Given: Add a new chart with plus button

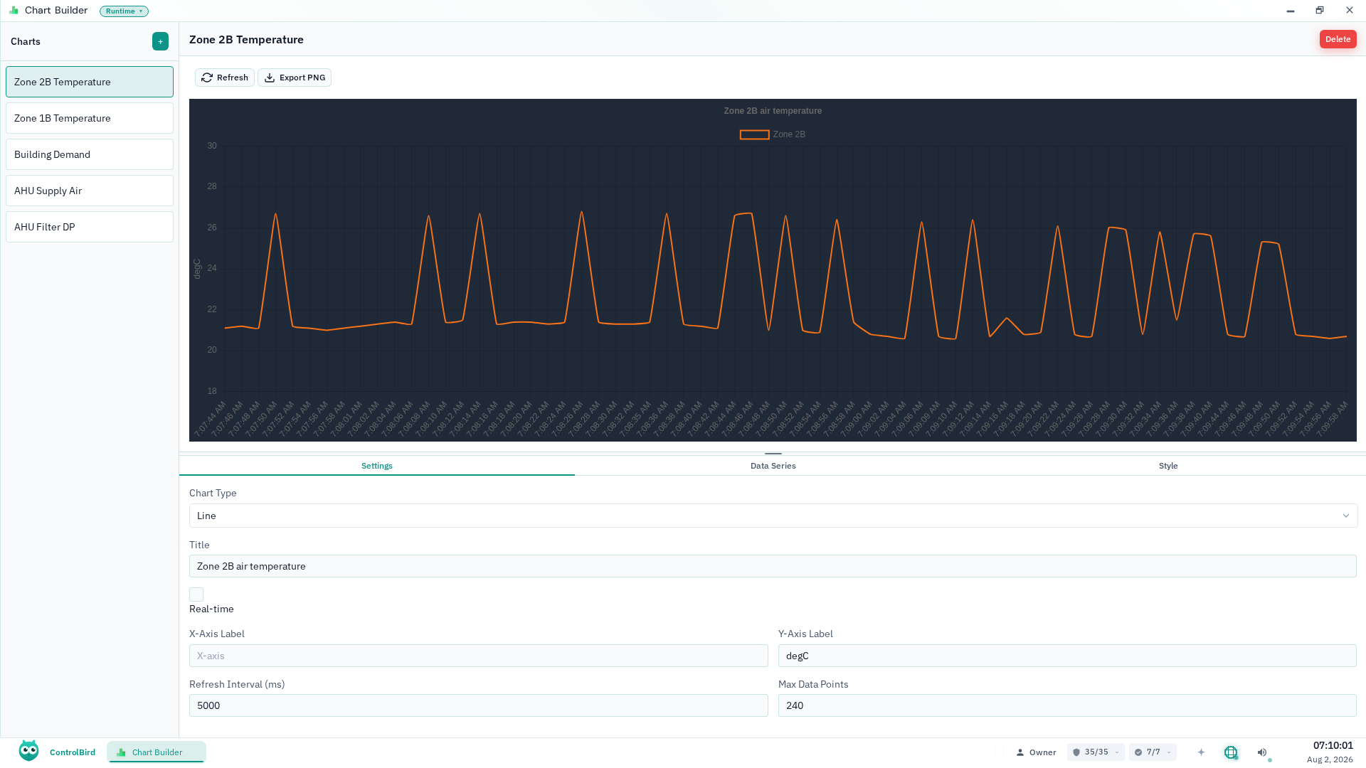Looking at the screenshot, I should point(160,41).
